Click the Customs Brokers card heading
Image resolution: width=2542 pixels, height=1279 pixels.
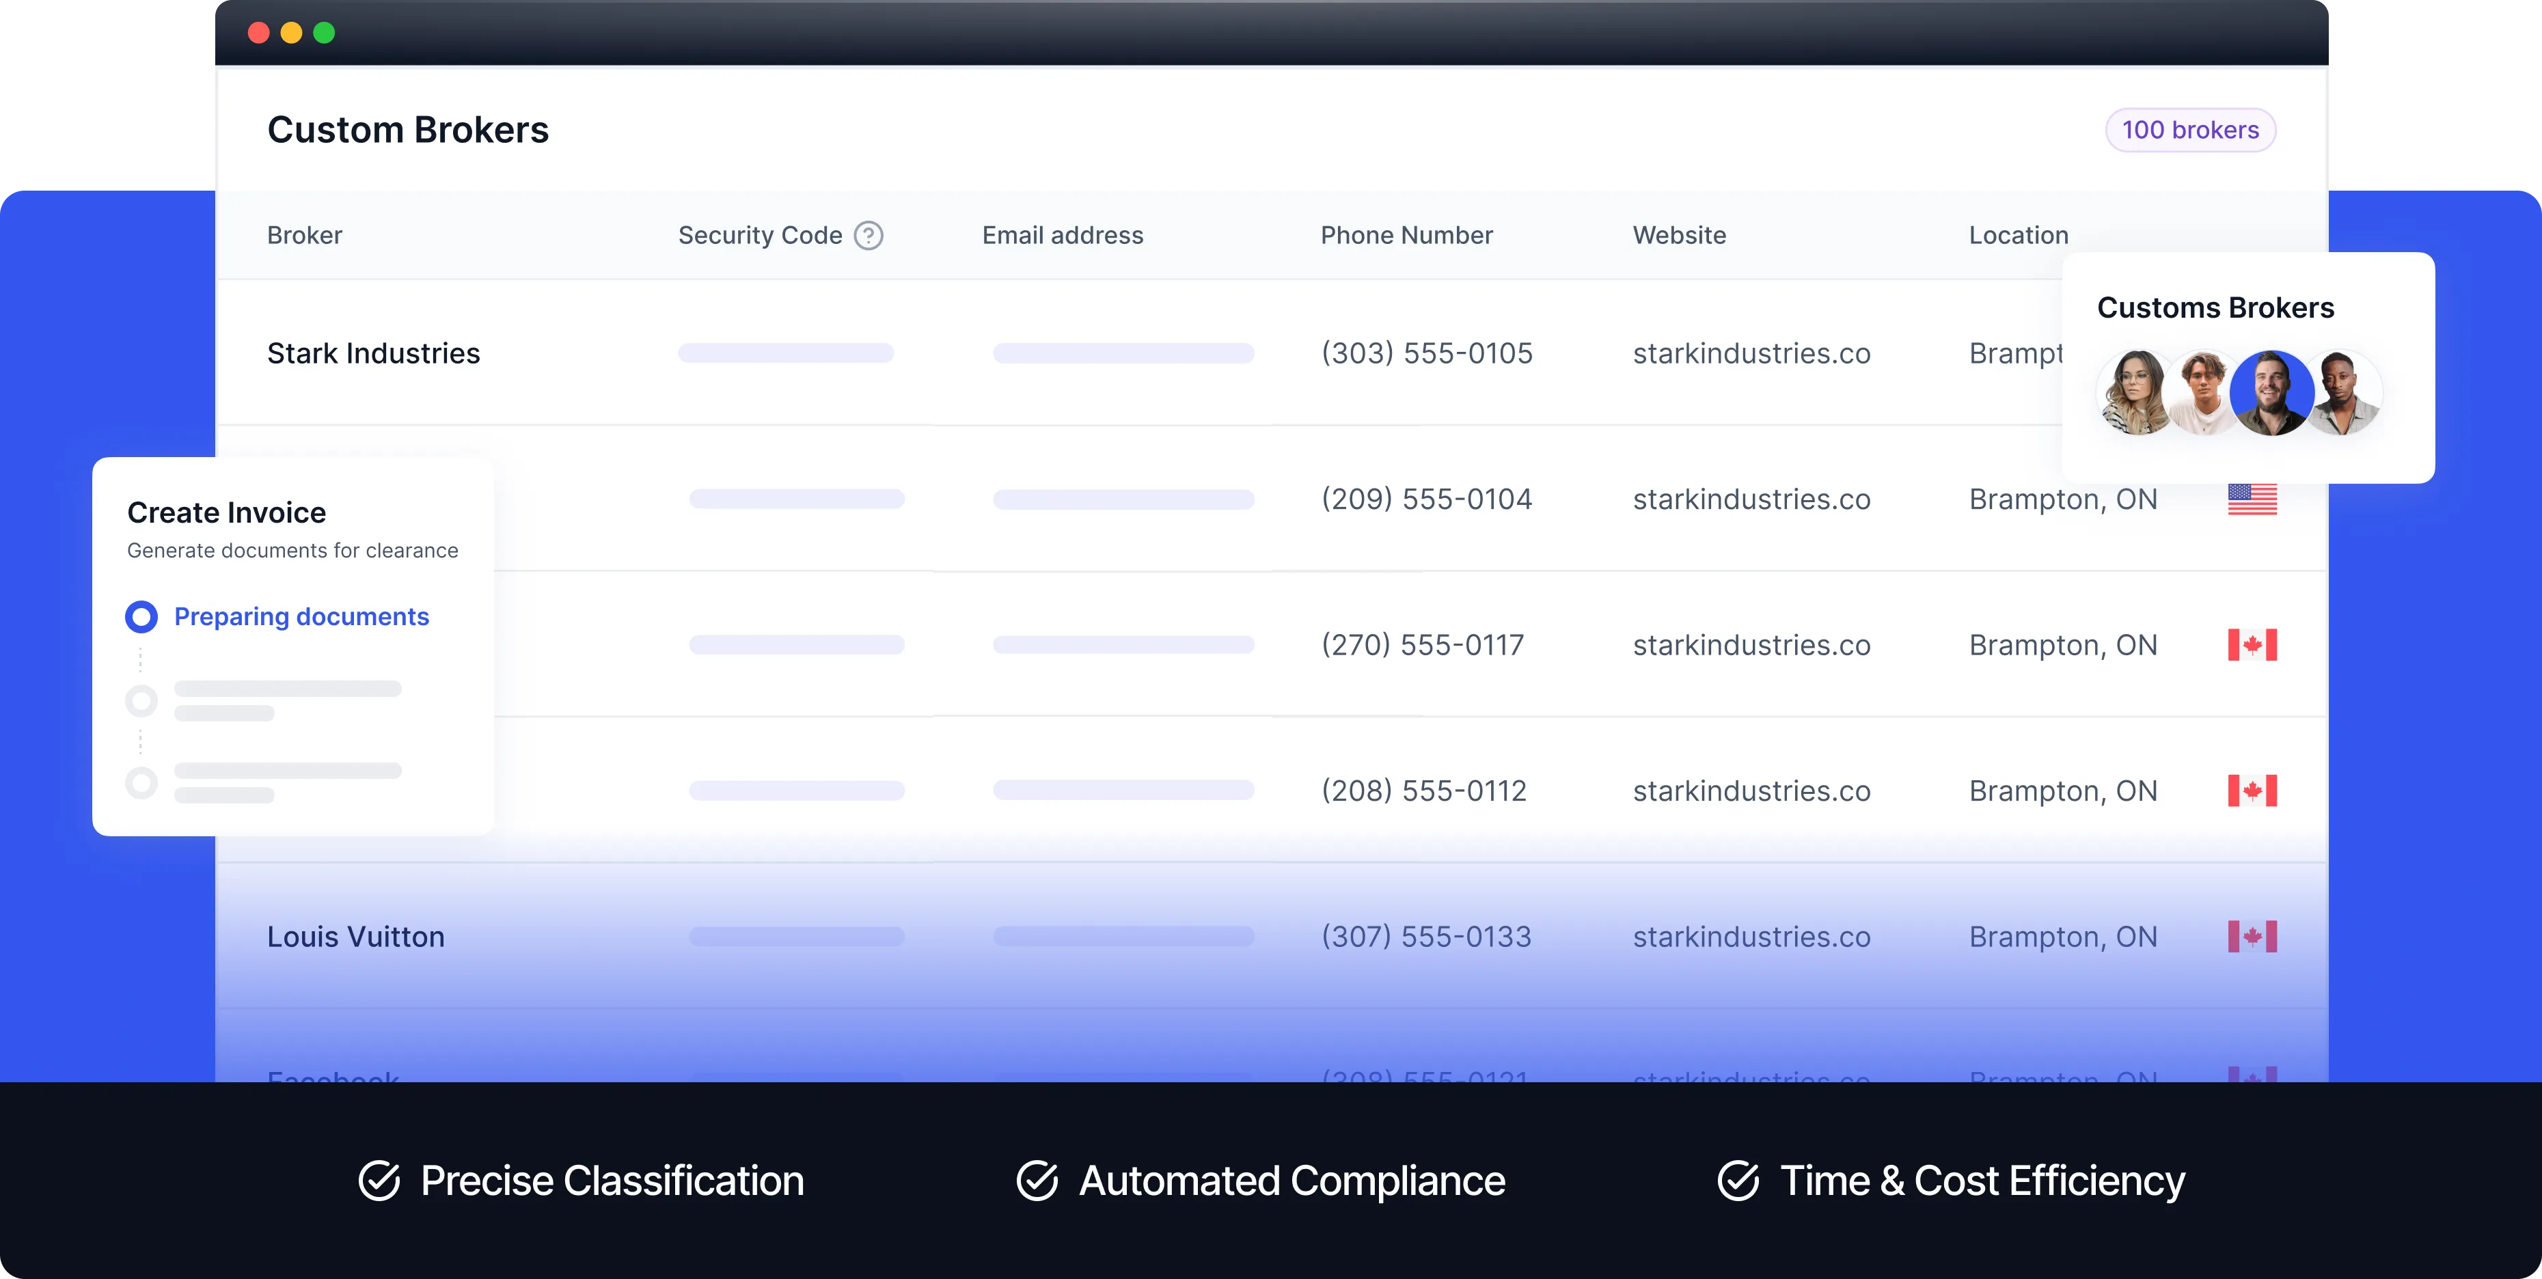tap(2215, 308)
